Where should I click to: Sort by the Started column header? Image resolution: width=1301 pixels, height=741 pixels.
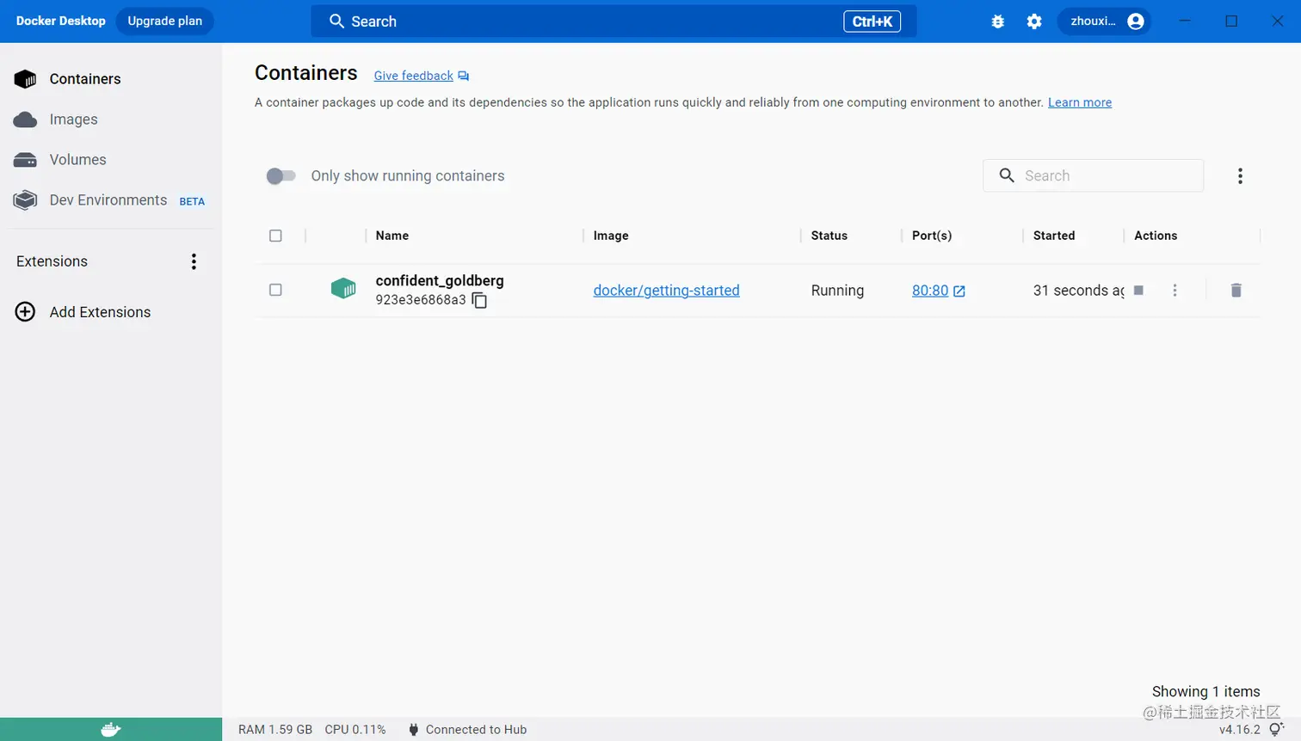[1054, 236]
